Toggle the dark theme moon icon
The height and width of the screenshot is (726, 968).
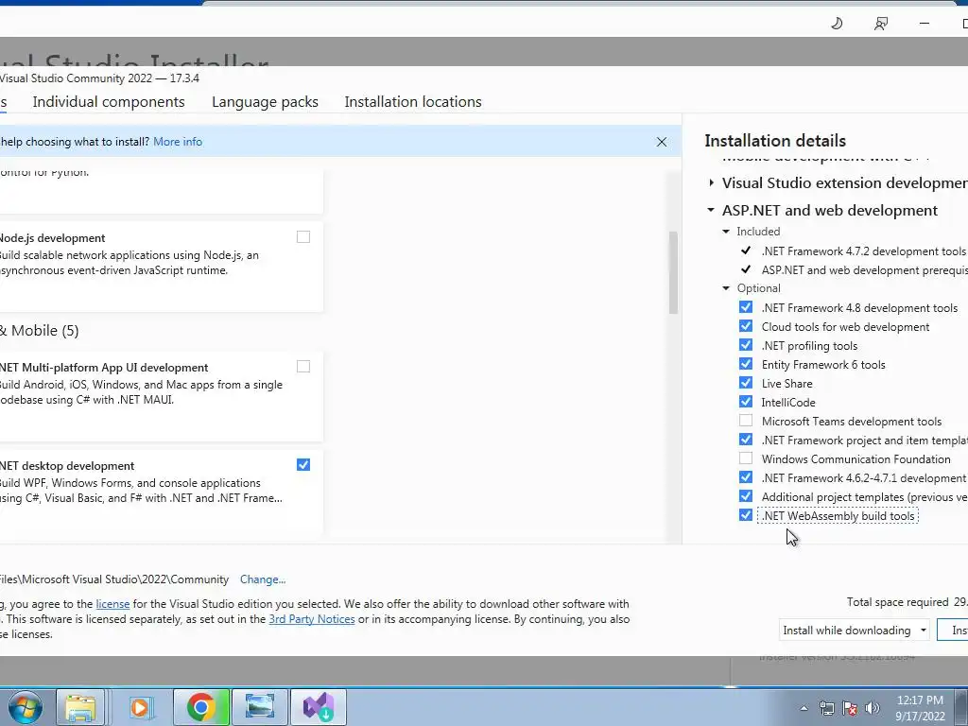[x=837, y=24]
